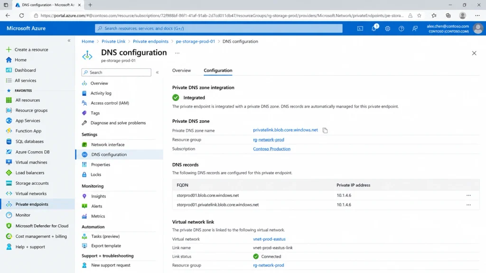Open vnet-prod-eastus virtual network link

pos(269,239)
